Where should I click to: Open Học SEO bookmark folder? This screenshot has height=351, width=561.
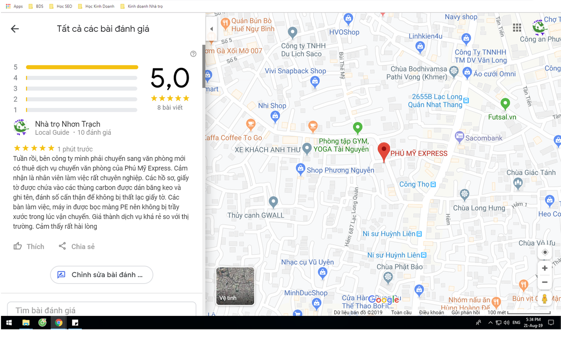[61, 7]
